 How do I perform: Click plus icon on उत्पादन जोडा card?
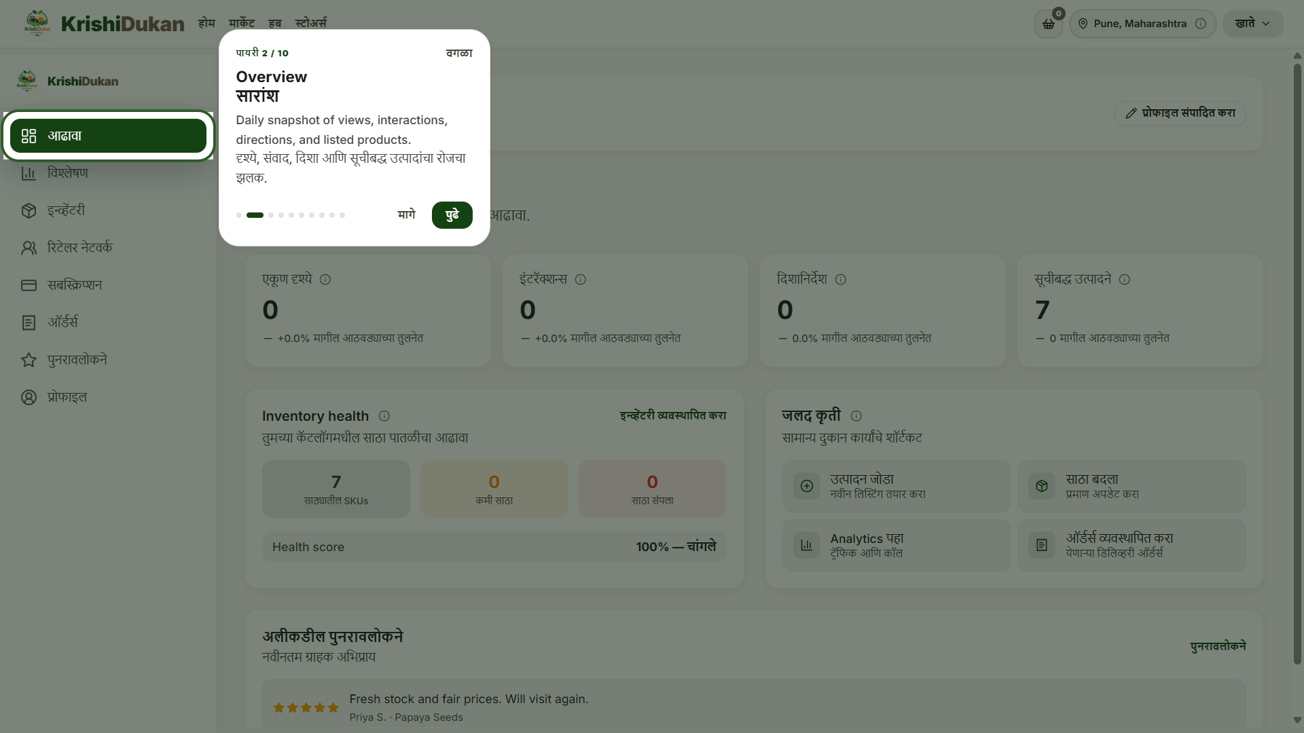pos(807,486)
